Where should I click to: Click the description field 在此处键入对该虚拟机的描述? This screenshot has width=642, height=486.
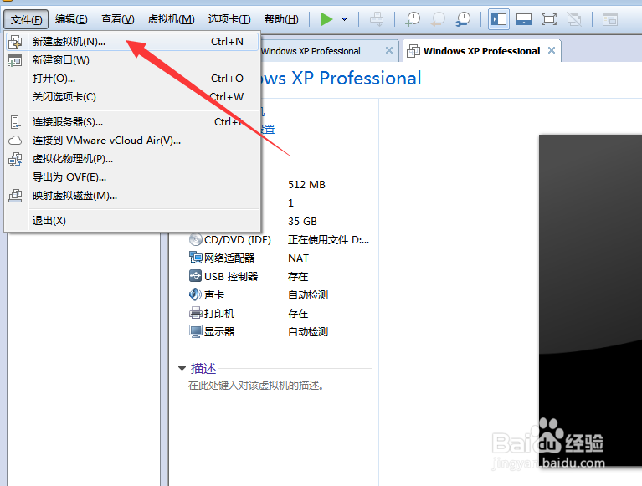coord(256,386)
